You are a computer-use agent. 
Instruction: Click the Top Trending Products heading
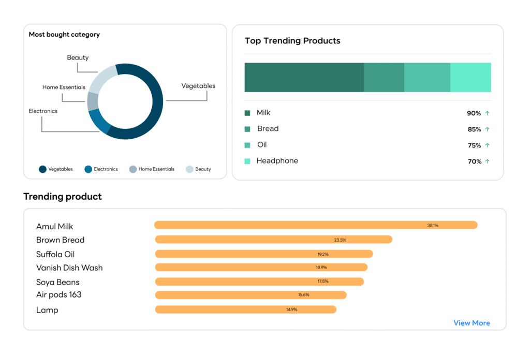292,40
